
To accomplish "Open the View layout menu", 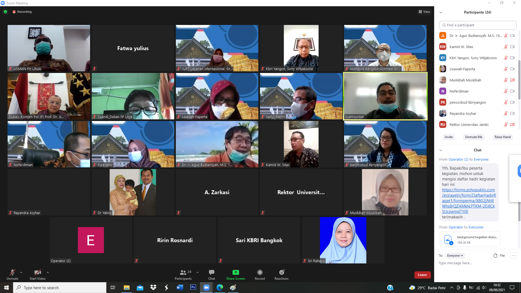I will [x=424, y=12].
